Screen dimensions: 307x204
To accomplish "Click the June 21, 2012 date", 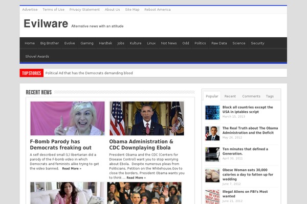I will [x=232, y=201].
